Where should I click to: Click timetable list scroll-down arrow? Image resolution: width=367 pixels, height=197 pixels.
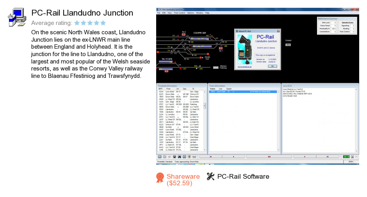(205, 150)
